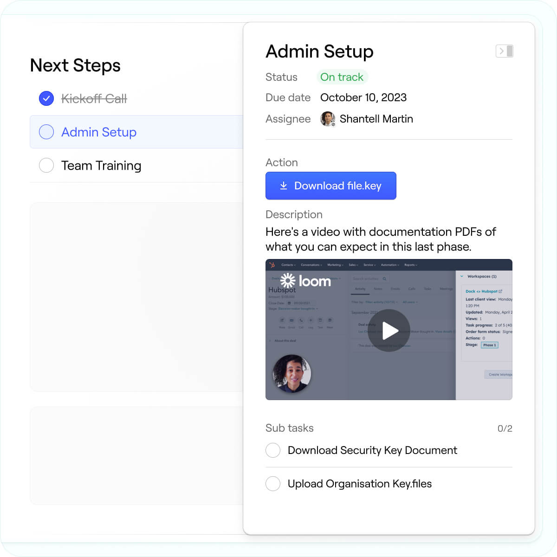Screen dimensions: 557x557
Task: Check the Upload Organisation Key.files subtask
Action: pyautogui.click(x=273, y=484)
